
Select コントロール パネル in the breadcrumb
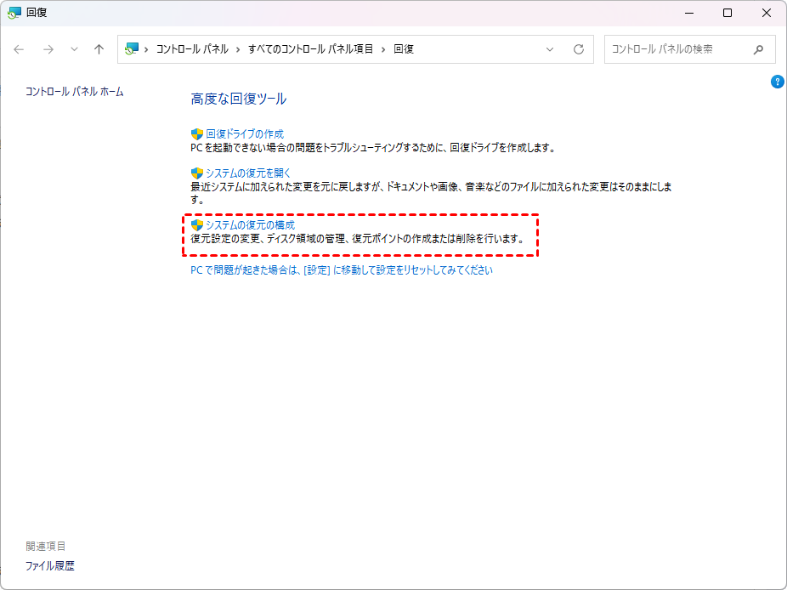tap(191, 49)
